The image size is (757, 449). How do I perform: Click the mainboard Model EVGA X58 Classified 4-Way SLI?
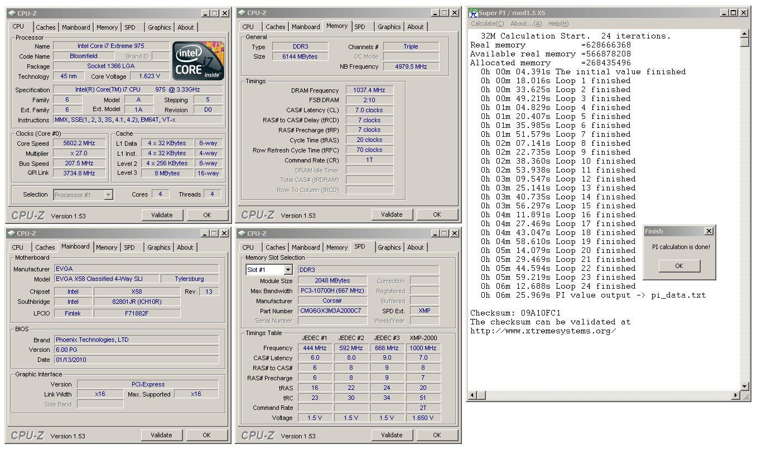106,279
